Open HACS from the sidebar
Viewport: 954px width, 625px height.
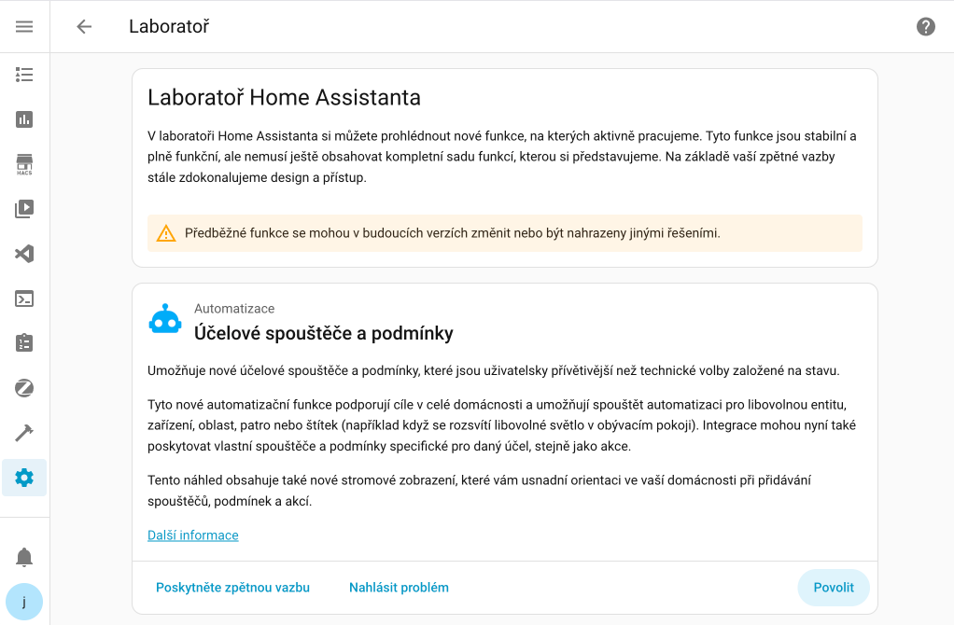coord(23,164)
